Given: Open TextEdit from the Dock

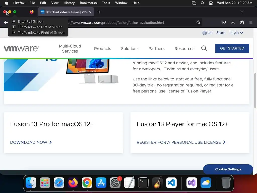Looking at the screenshot, I should coord(129,183).
